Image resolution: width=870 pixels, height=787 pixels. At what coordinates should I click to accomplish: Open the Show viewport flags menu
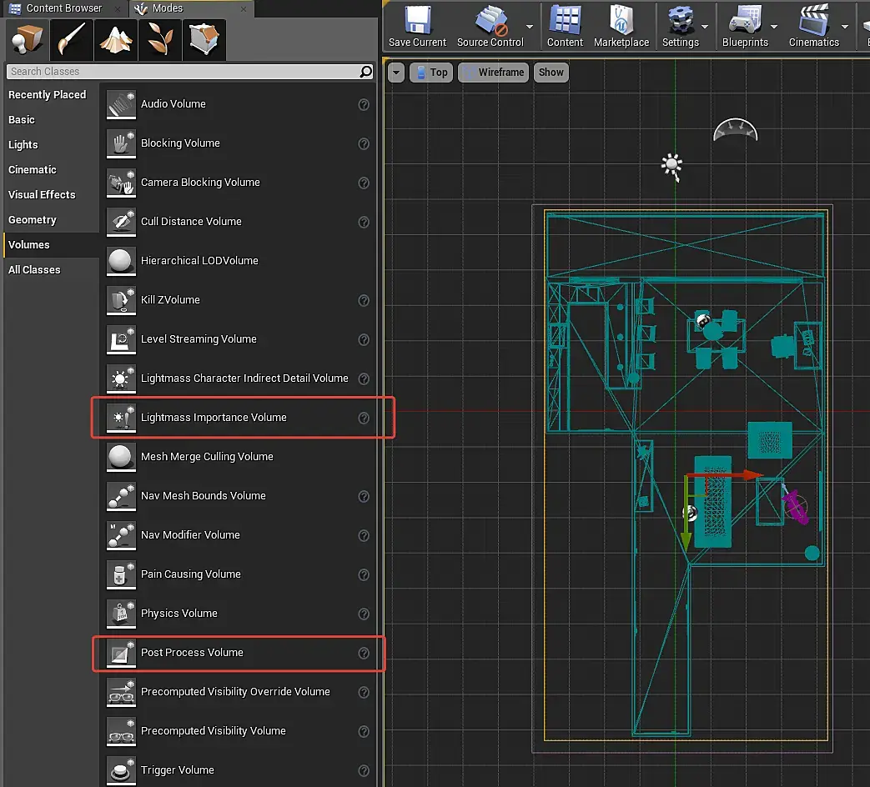pos(551,73)
